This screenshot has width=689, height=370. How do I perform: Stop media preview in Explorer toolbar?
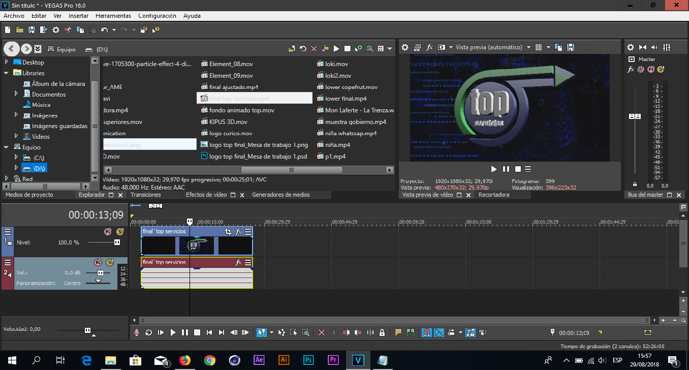[348, 49]
